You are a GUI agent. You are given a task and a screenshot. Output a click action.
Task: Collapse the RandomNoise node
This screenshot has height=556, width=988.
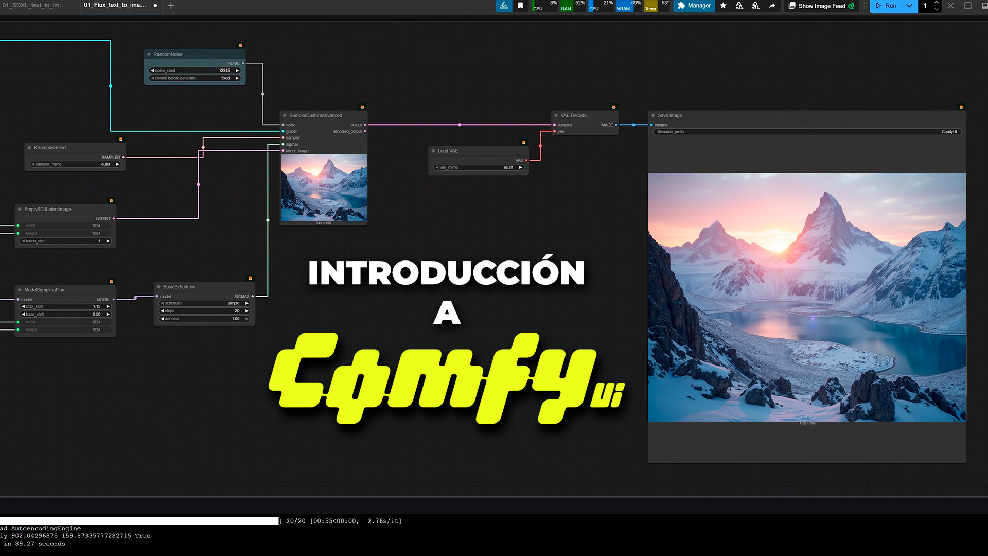149,54
